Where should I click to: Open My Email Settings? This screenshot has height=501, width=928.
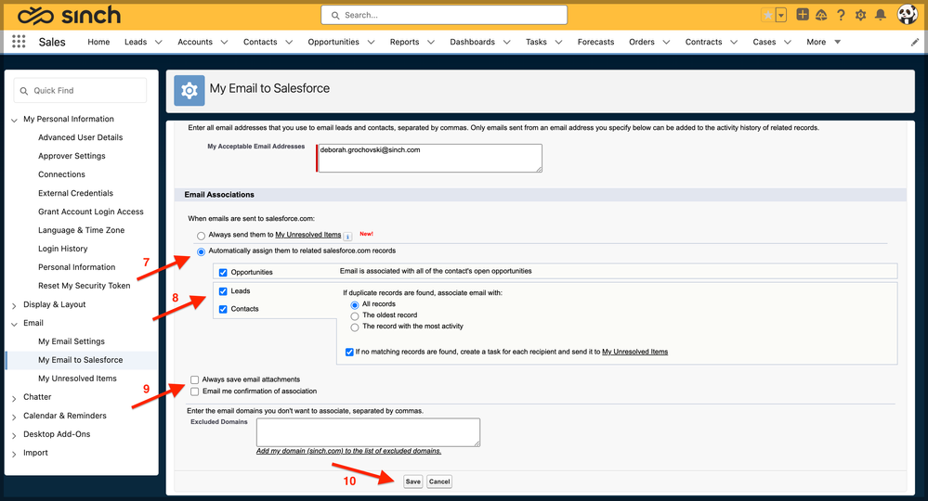tap(72, 341)
